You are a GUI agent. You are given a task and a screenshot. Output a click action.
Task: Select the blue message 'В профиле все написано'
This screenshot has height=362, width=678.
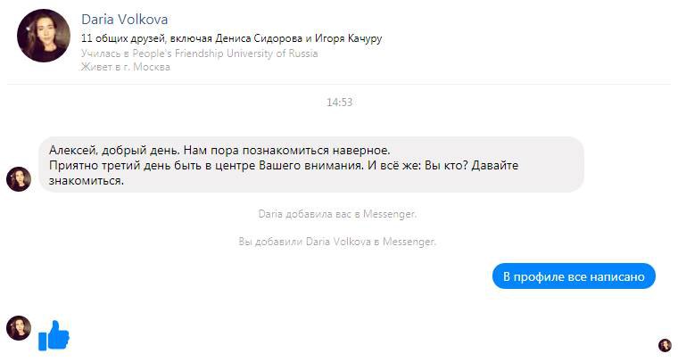click(574, 276)
